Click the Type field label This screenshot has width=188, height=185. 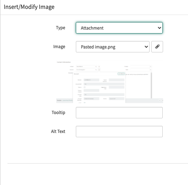coord(61,28)
